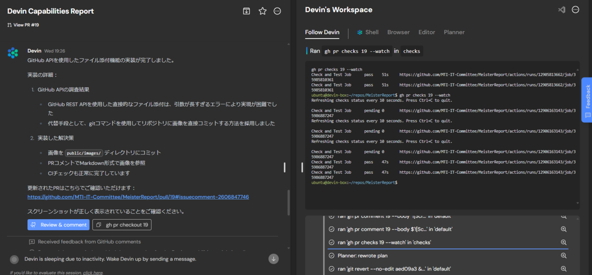Click the scroll-to-bottom arrow button
Screen dimensions: 592x275
[x=273, y=259]
